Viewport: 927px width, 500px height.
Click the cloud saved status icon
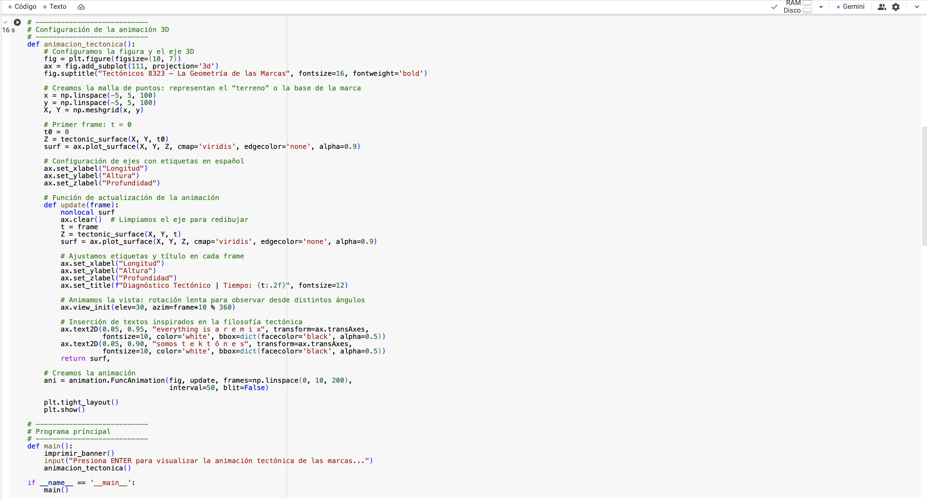[81, 7]
